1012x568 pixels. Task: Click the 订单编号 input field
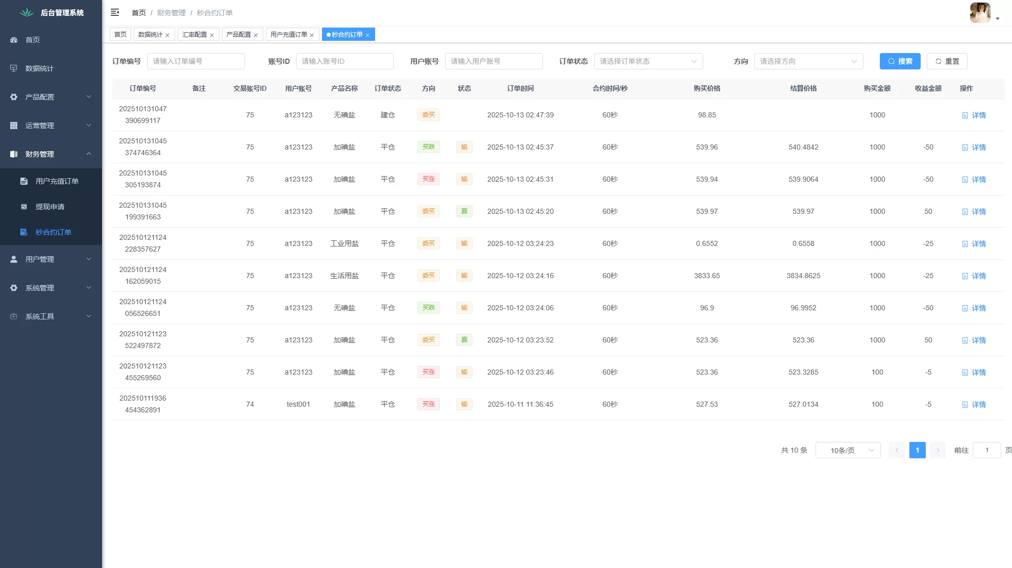[x=196, y=61]
